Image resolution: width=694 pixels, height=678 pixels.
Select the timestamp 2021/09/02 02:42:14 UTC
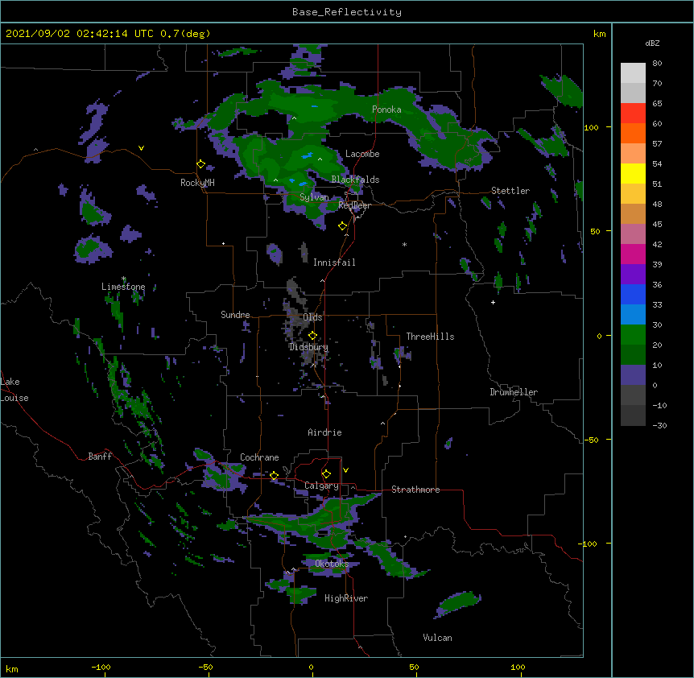coord(79,34)
